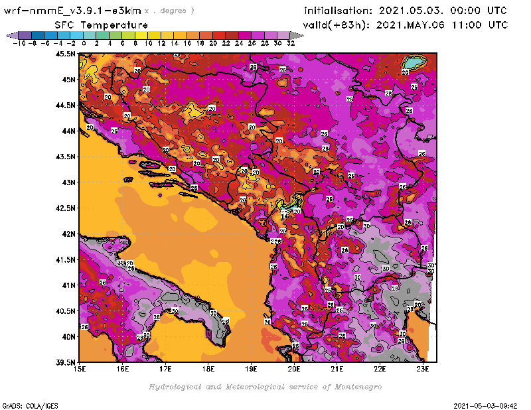This screenshot has height=410, width=531.
Task: Click the cyan legend swatch between -2 and 0
Action: pos(77,35)
